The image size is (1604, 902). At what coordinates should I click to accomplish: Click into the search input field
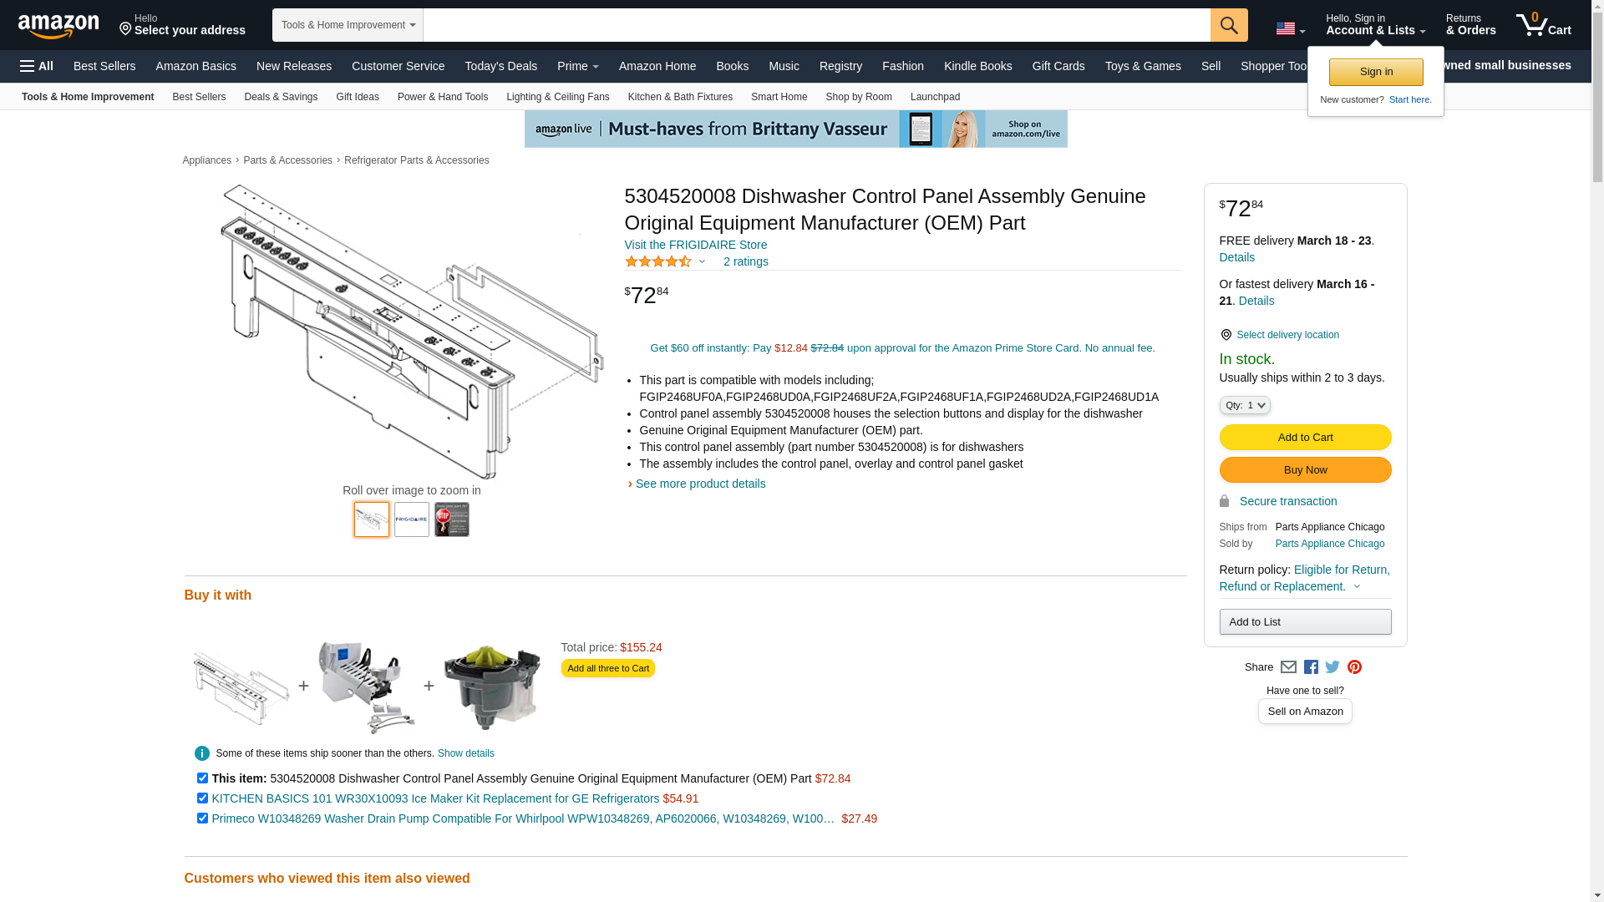(x=816, y=25)
